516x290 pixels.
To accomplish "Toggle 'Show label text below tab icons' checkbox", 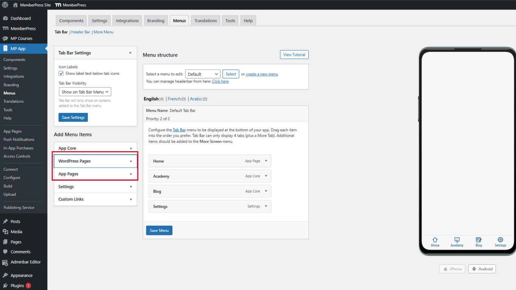I will pos(61,74).
